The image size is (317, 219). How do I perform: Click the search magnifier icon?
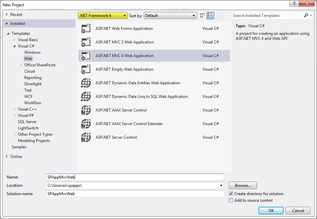pyautogui.click(x=306, y=15)
